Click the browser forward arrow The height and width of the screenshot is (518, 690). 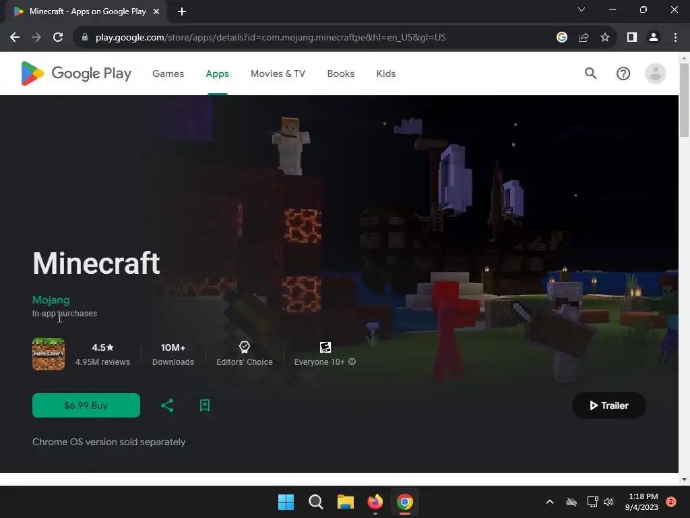pos(36,37)
